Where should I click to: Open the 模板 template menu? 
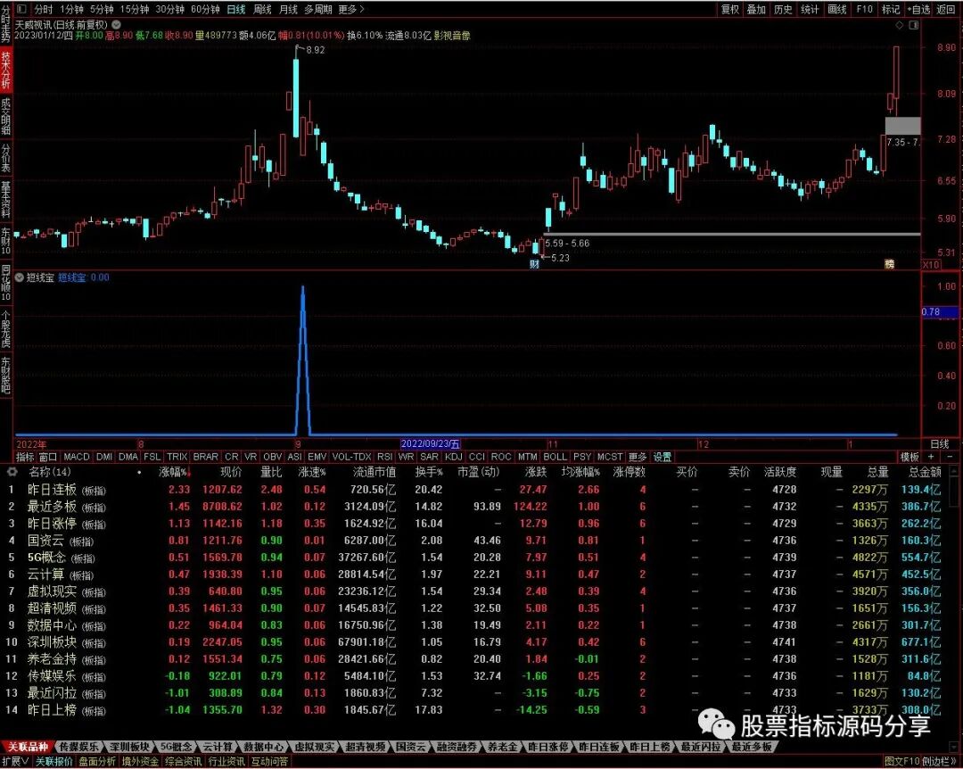click(909, 457)
